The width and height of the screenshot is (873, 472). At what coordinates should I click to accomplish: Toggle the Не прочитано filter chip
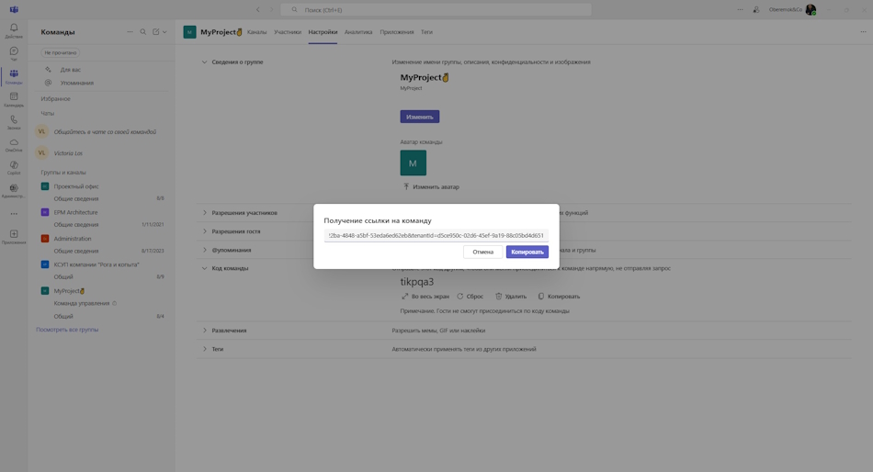60,52
